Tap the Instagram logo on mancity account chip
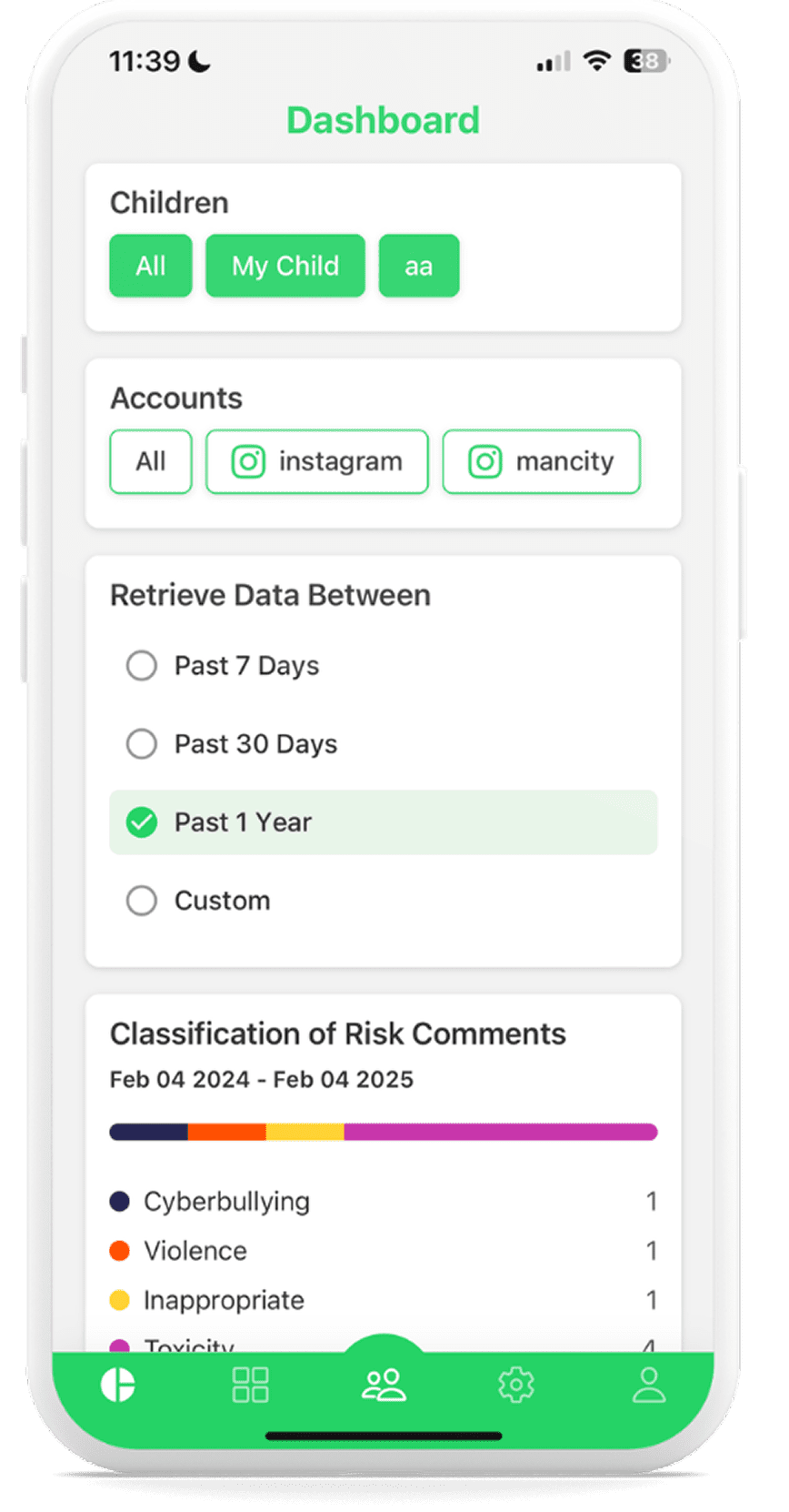 pos(484,462)
